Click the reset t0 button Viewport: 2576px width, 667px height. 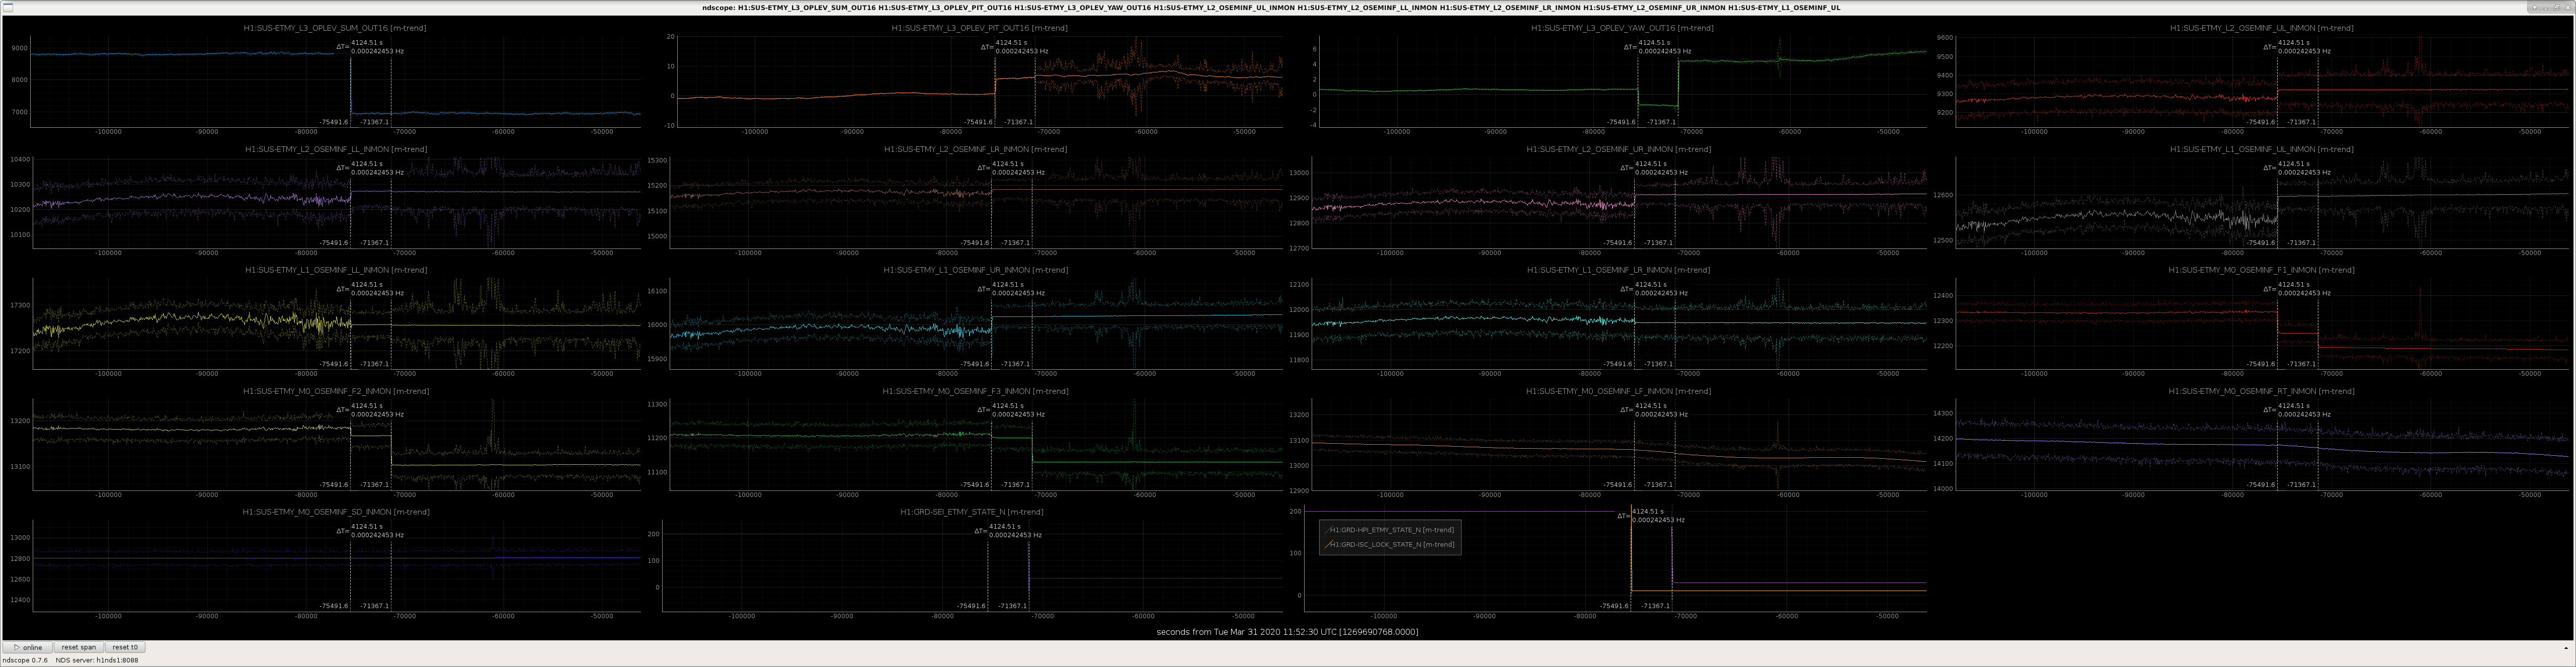125,647
